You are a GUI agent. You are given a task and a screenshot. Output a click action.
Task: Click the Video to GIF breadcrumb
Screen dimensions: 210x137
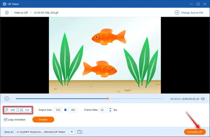pos(21,13)
